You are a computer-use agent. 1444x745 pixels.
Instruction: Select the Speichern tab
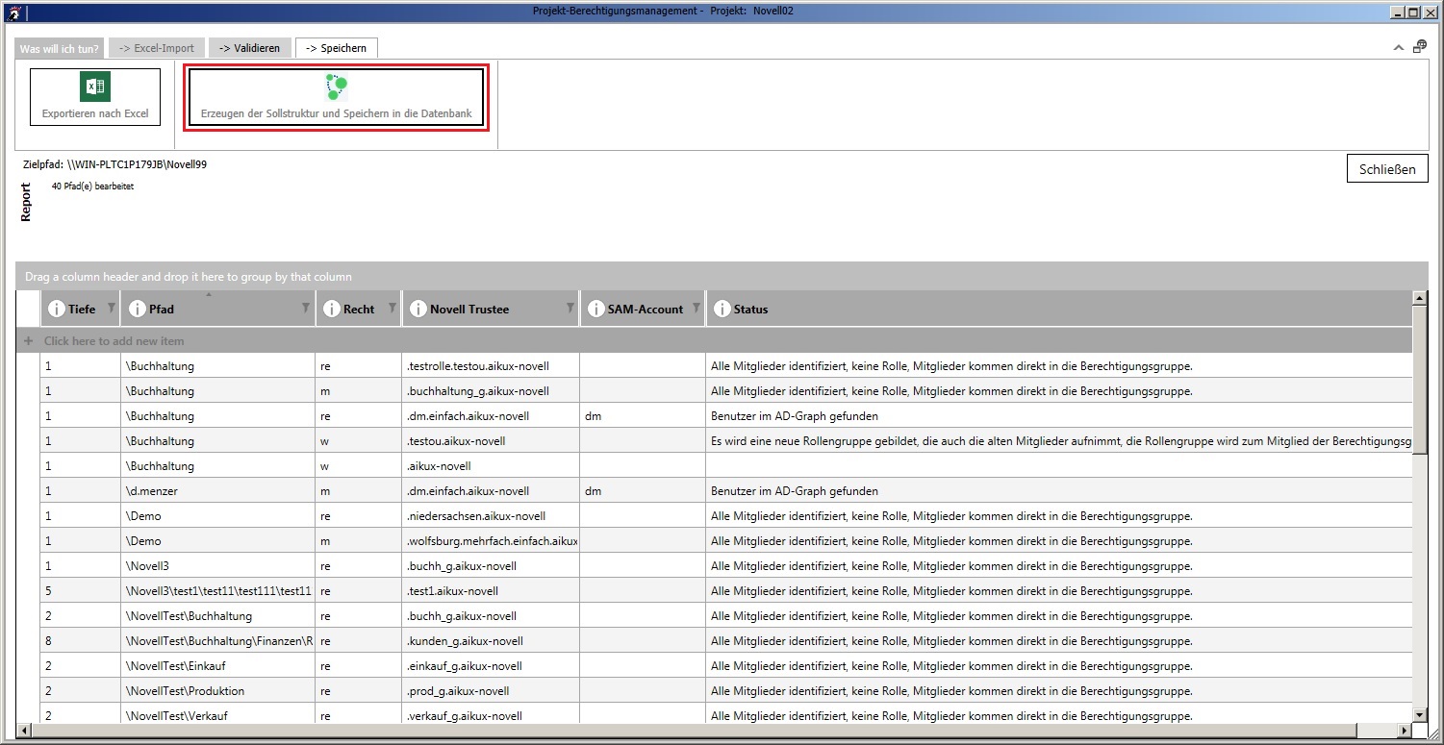(337, 48)
